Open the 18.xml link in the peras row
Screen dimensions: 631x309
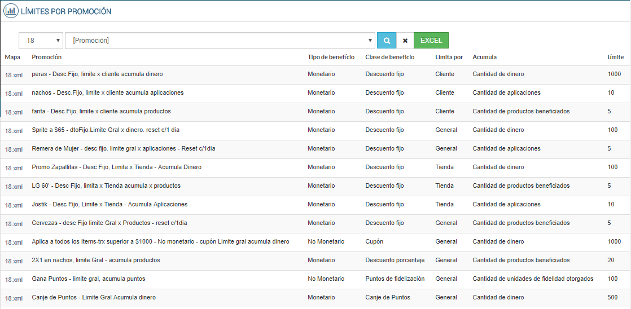point(14,75)
